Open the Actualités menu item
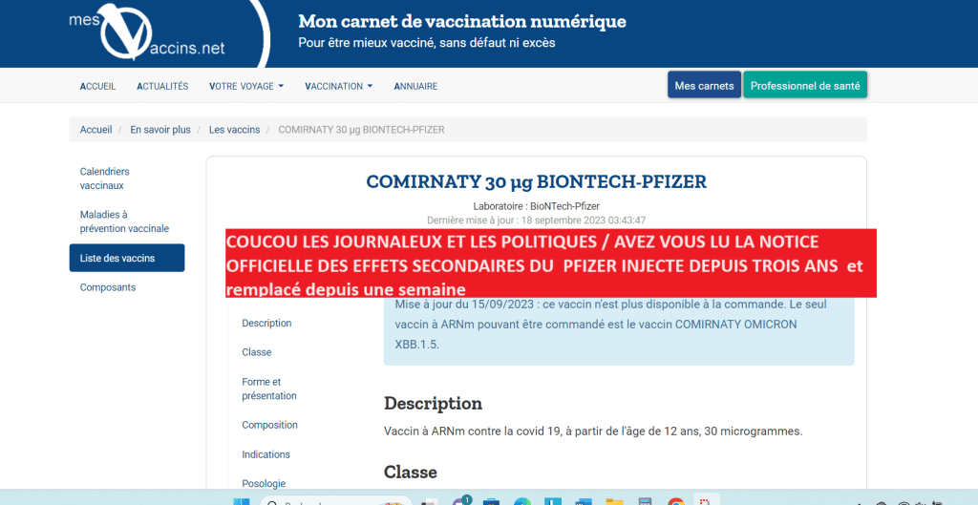Viewport: 978px width, 505px height. (x=162, y=86)
